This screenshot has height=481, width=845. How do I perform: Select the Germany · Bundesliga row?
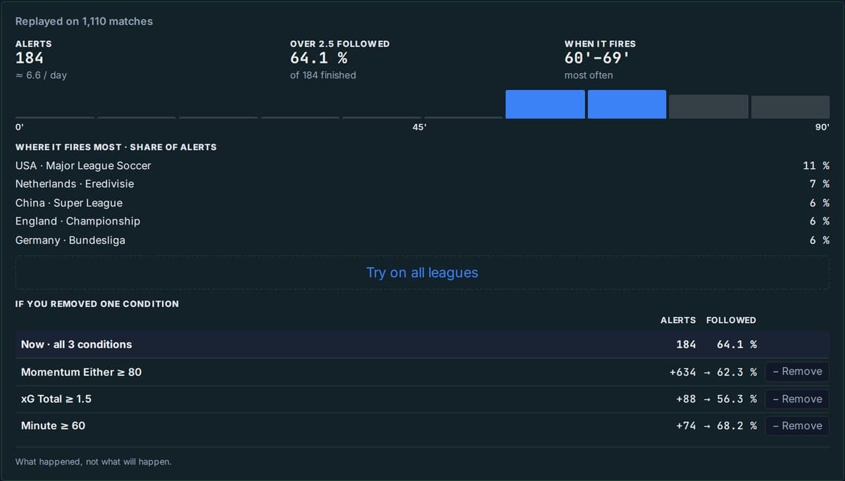(x=422, y=240)
